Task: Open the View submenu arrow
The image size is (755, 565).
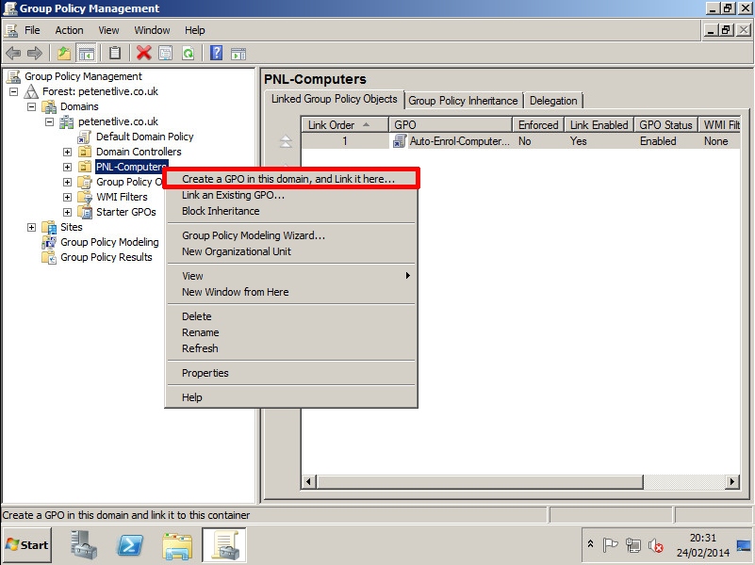Action: [408, 276]
